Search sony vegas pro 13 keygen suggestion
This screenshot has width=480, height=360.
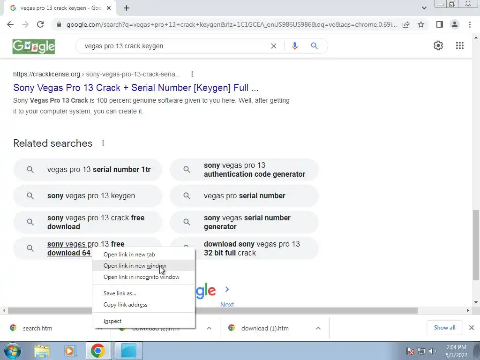(x=88, y=195)
